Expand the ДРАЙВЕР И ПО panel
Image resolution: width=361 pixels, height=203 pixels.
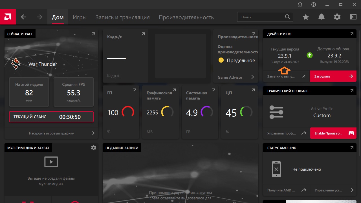tap(352, 34)
